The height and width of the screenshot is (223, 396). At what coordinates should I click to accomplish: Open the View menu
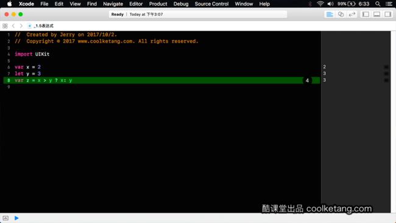click(75, 4)
